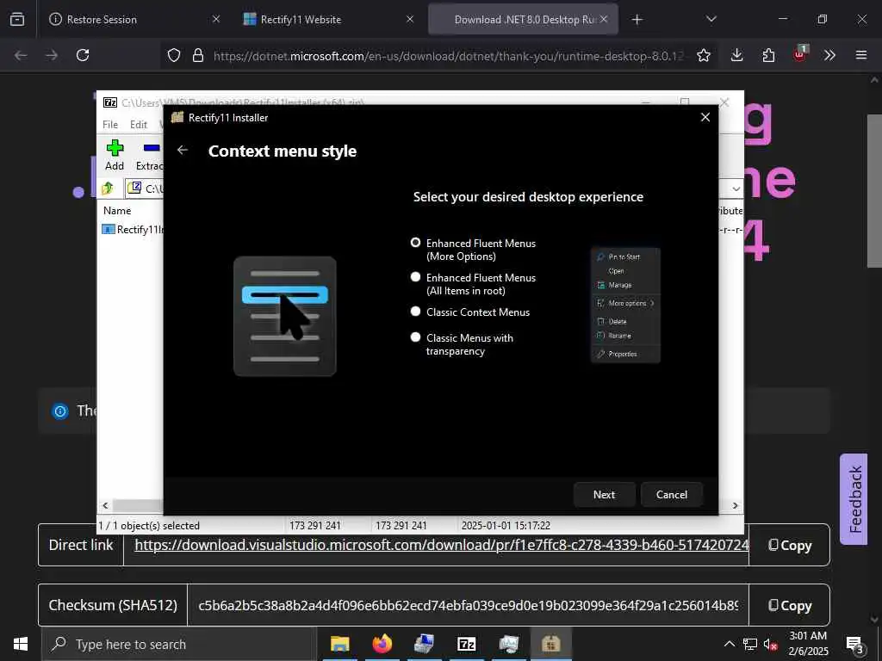Click the tracking protection shield icon
The width and height of the screenshot is (882, 661).
[174, 55]
